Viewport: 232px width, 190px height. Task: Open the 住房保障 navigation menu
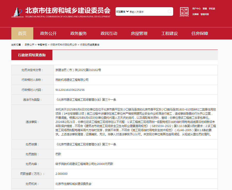199,33
